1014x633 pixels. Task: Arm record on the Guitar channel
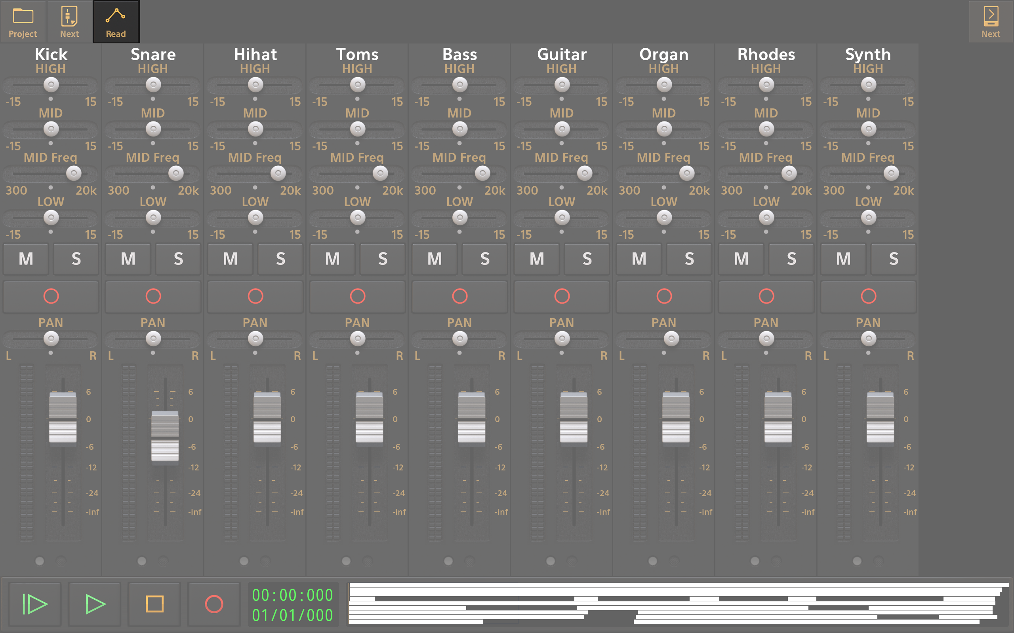(x=562, y=296)
